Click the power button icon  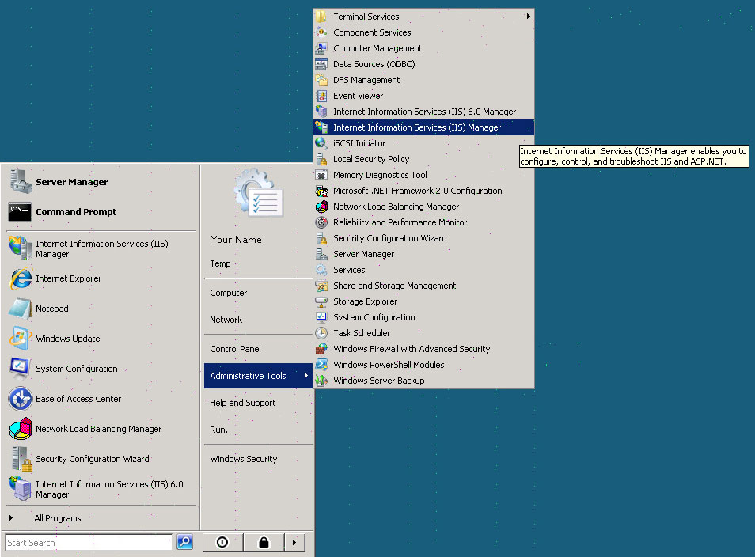tap(222, 542)
